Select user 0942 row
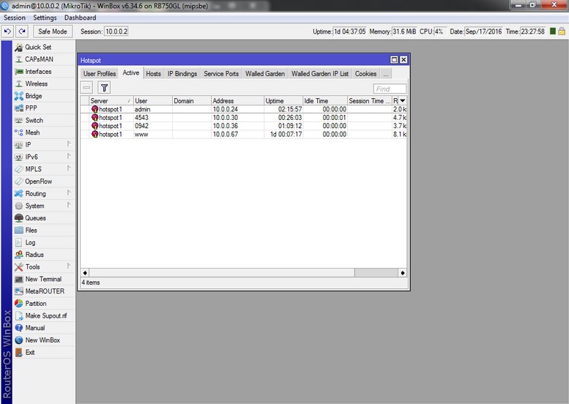The image size is (569, 404). [244, 126]
